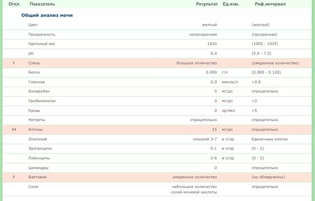Click reference interval '(1005 - 1025)'
The height and width of the screenshot is (201, 315).
click(265, 44)
